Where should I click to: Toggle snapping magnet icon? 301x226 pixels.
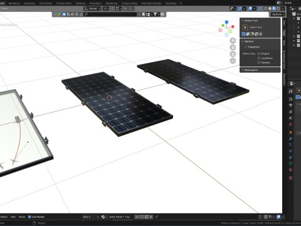coord(113,9)
